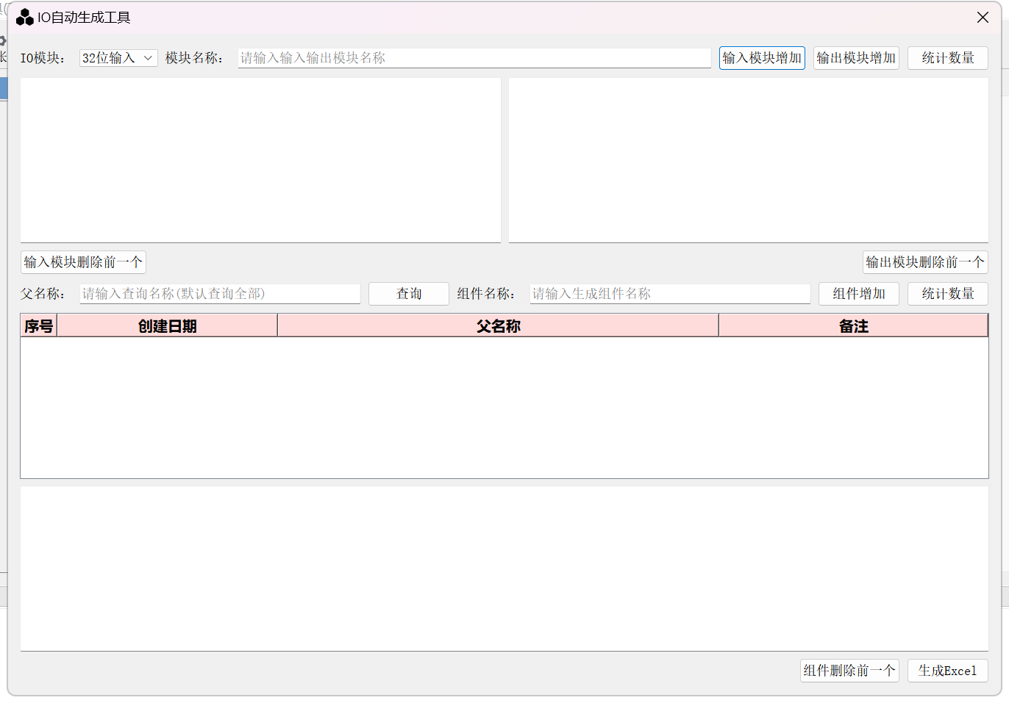Focus the 父名称 query input field
Image resolution: width=1009 pixels, height=703 pixels.
[x=220, y=294]
